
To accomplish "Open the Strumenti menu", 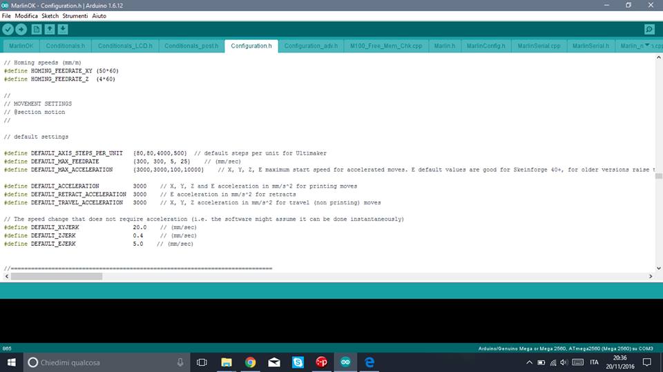I will click(x=75, y=16).
